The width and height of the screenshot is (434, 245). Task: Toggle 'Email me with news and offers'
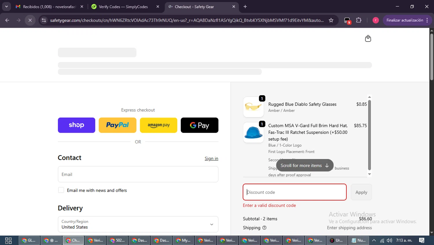(61, 190)
